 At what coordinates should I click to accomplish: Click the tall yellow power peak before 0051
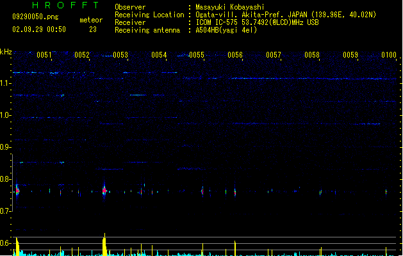[x=17, y=246]
